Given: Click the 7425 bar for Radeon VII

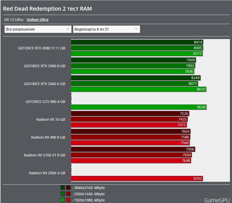Looking at the screenshot, I should (x=129, y=119).
